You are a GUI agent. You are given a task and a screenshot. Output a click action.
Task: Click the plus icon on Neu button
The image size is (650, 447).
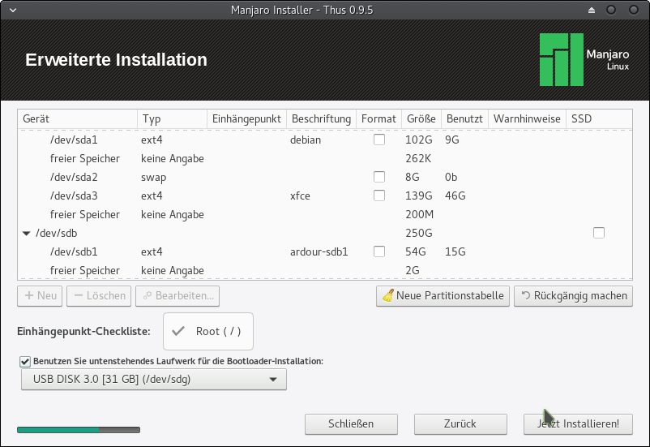coord(29,296)
